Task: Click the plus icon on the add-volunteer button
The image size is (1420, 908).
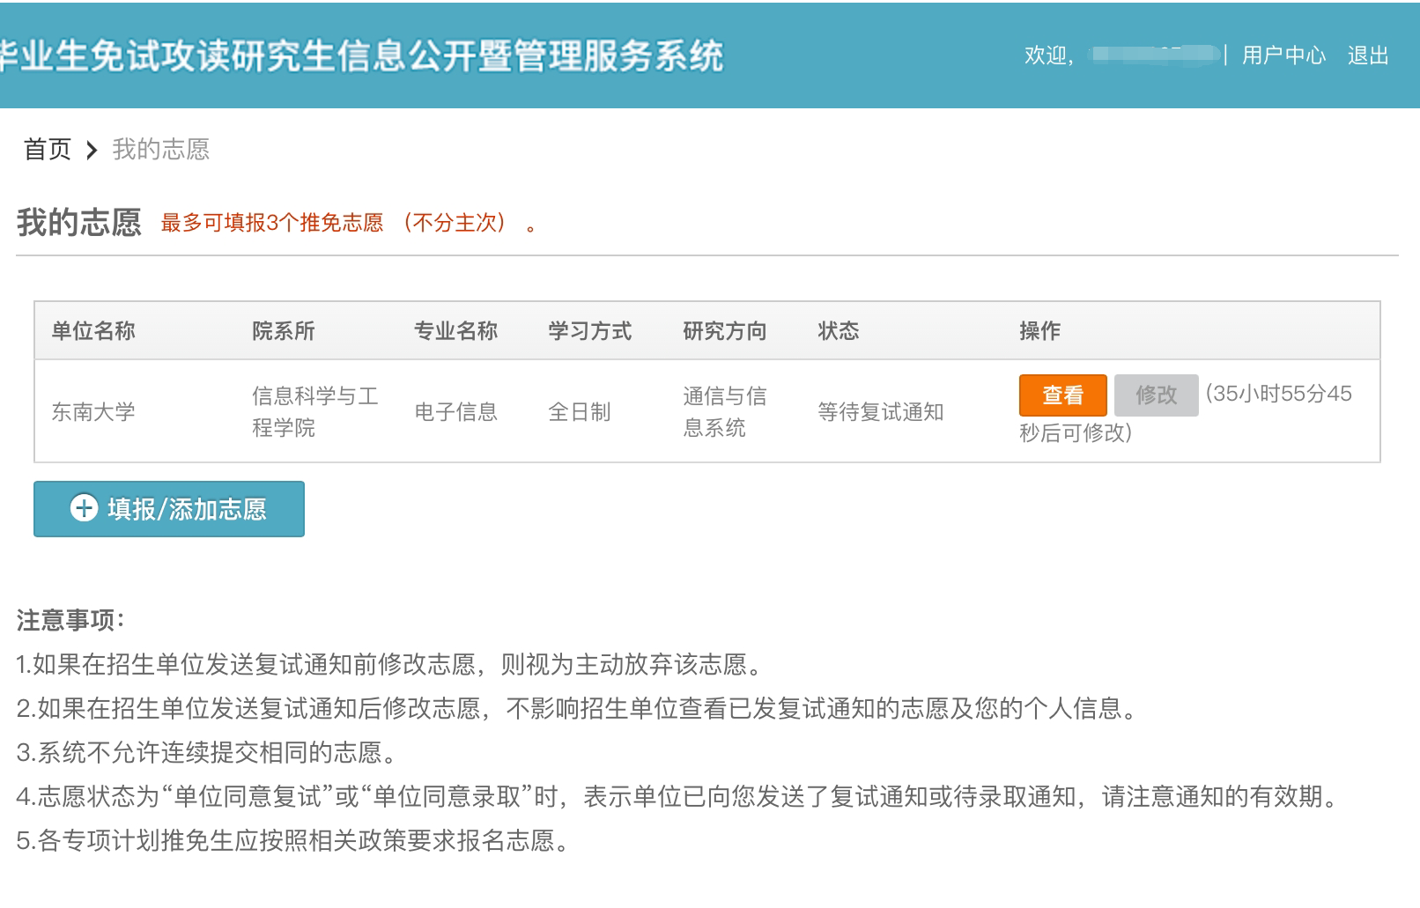Action: coord(84,508)
